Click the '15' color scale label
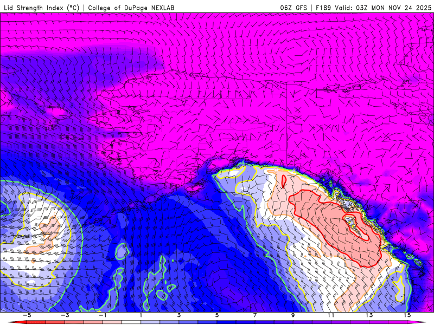The width and height of the screenshot is (434, 325). 407,315
